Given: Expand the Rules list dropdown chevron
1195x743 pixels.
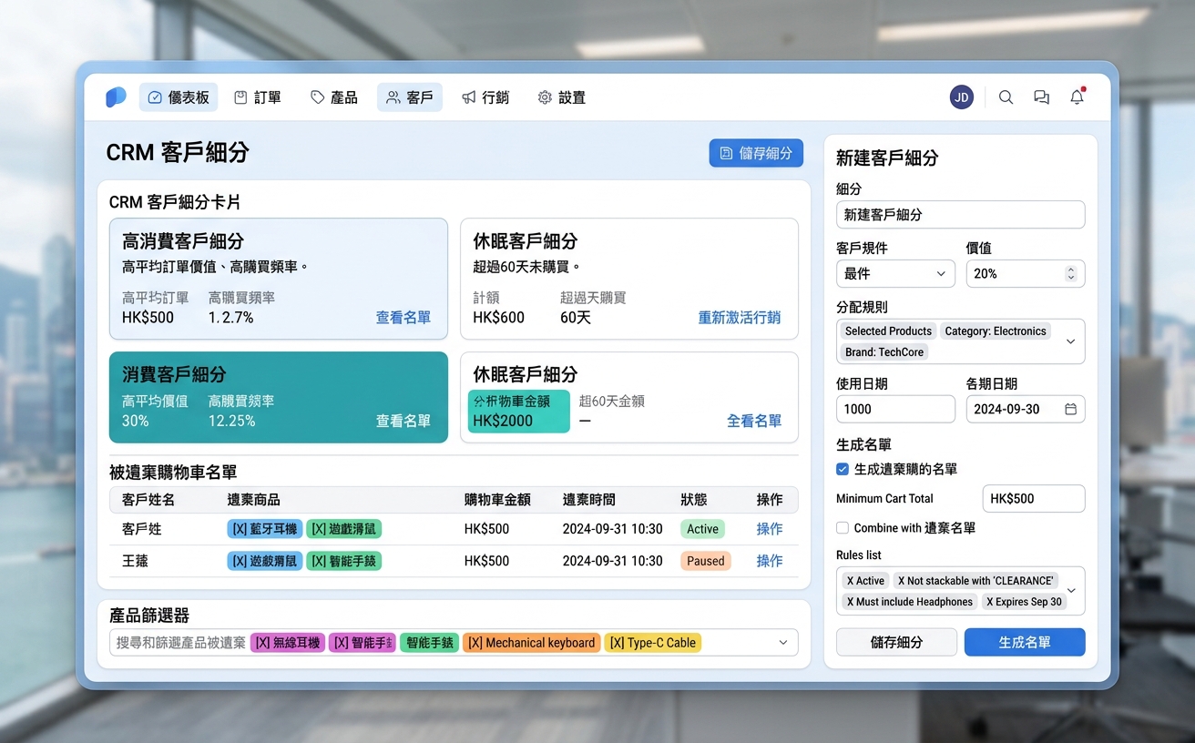Looking at the screenshot, I should point(1071,591).
